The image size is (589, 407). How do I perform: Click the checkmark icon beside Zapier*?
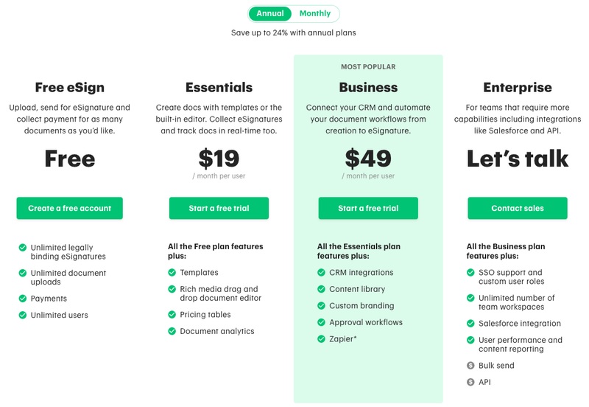click(x=321, y=339)
